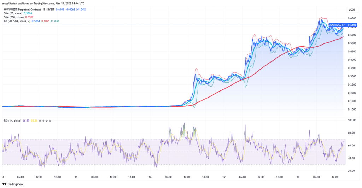362x188 pixels.
Task: Click the SMA 20 value 0.5864
Action: (28, 13)
